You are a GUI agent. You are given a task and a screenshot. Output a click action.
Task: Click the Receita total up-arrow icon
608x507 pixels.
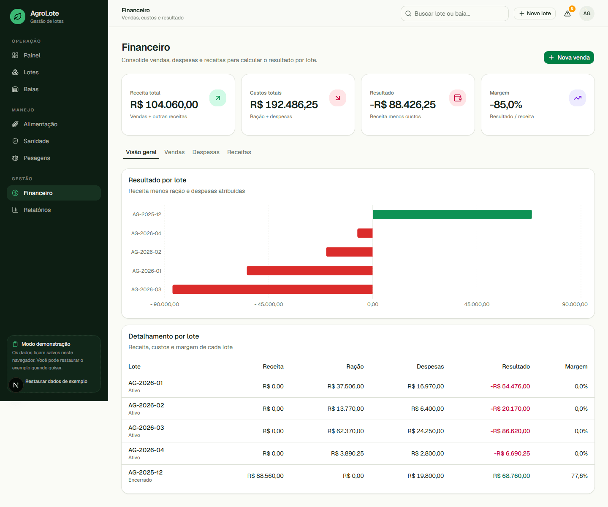(218, 98)
